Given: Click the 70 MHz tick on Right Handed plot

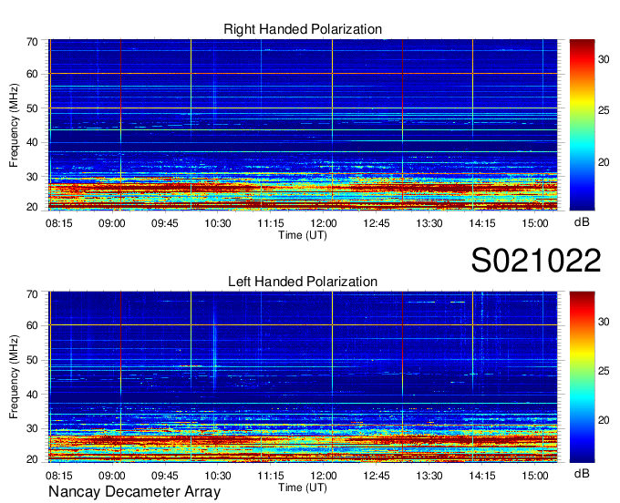Looking at the screenshot, I should (x=32, y=42).
